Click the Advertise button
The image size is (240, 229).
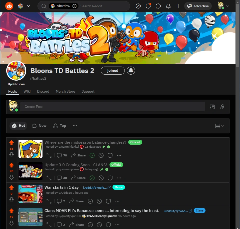(x=198, y=6)
